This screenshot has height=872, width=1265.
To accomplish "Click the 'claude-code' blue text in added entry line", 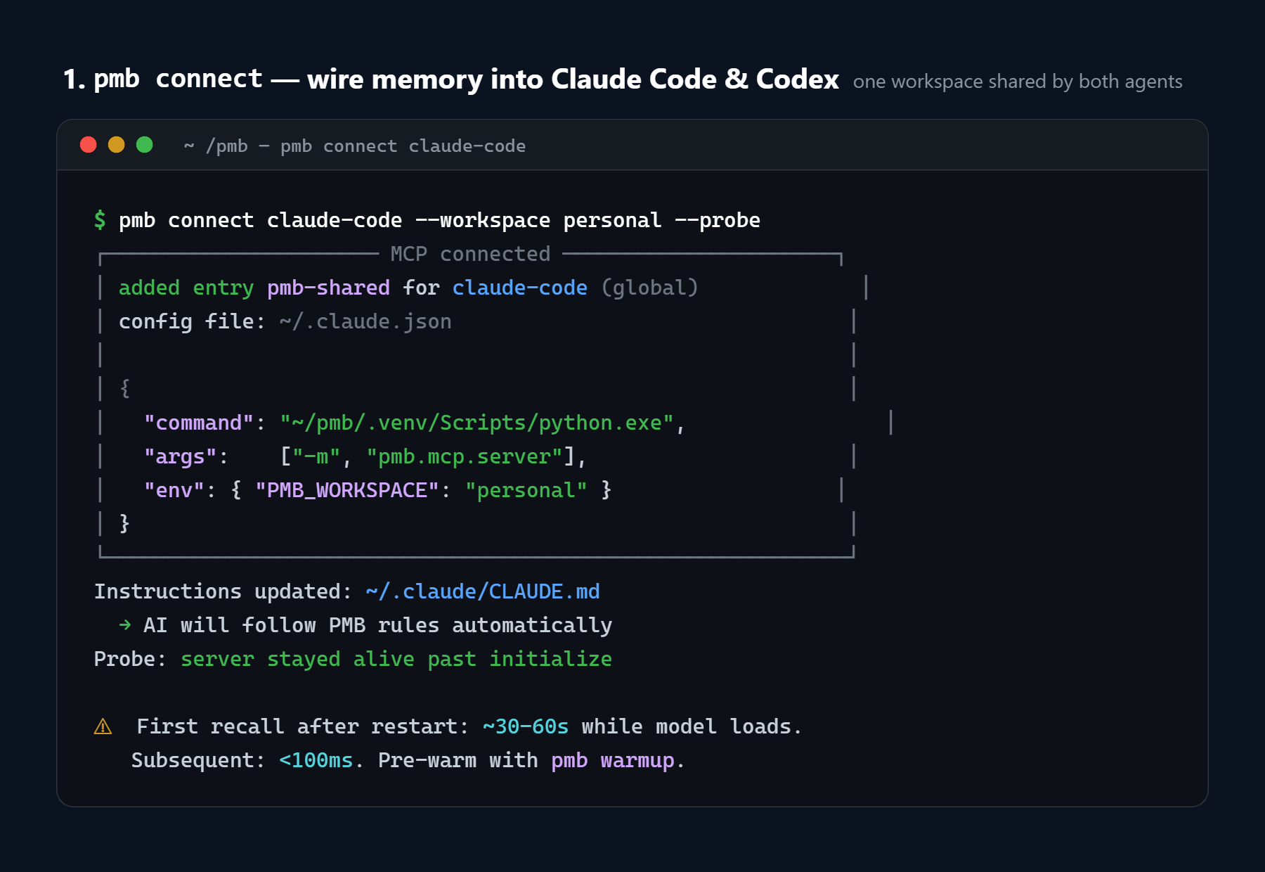I will click(520, 288).
